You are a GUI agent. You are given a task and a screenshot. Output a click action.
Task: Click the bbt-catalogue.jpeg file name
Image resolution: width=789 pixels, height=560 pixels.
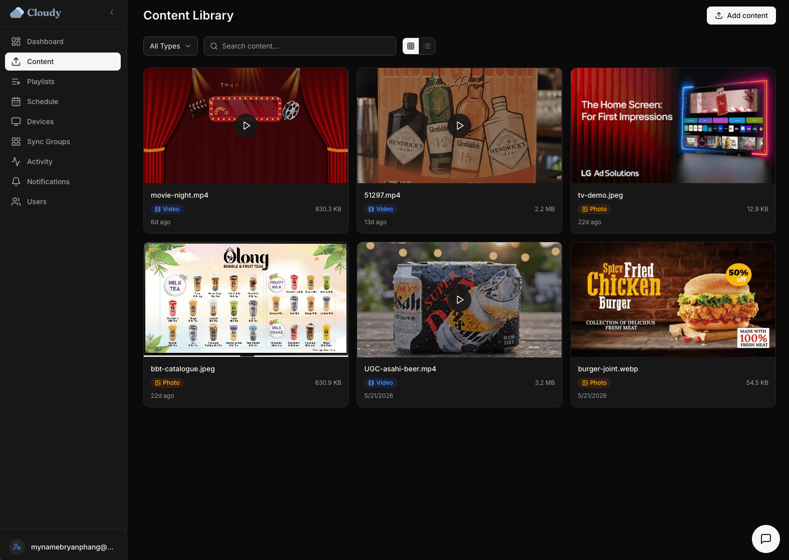coord(183,369)
